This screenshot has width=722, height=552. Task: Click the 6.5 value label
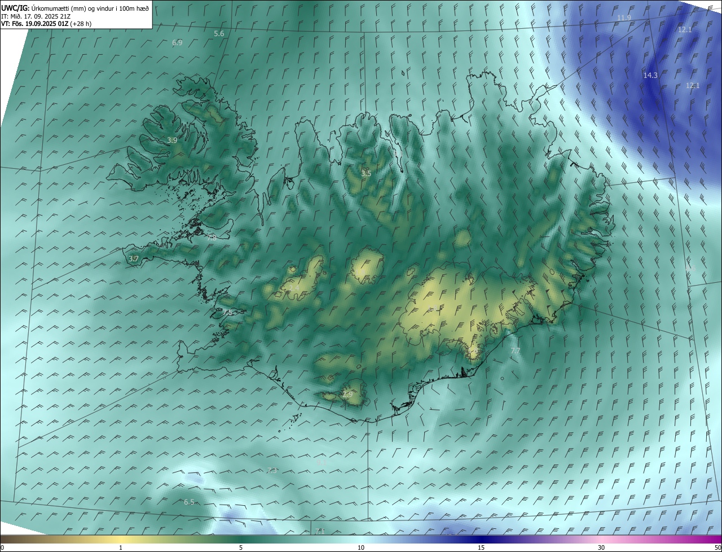click(x=189, y=502)
